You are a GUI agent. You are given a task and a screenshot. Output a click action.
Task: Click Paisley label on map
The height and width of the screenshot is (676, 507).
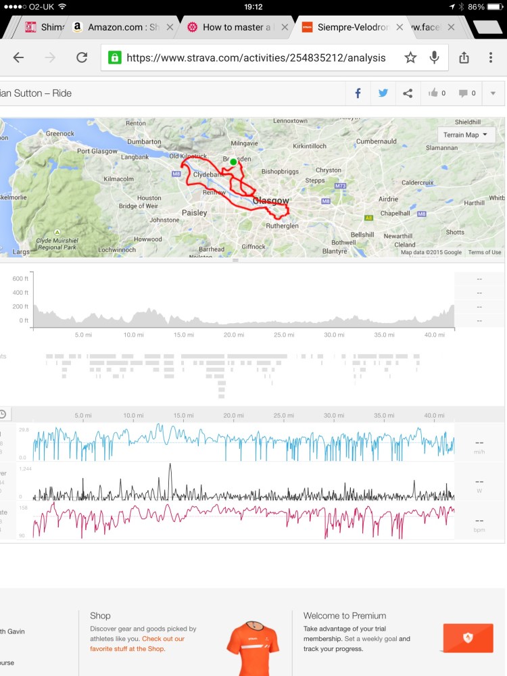click(194, 212)
